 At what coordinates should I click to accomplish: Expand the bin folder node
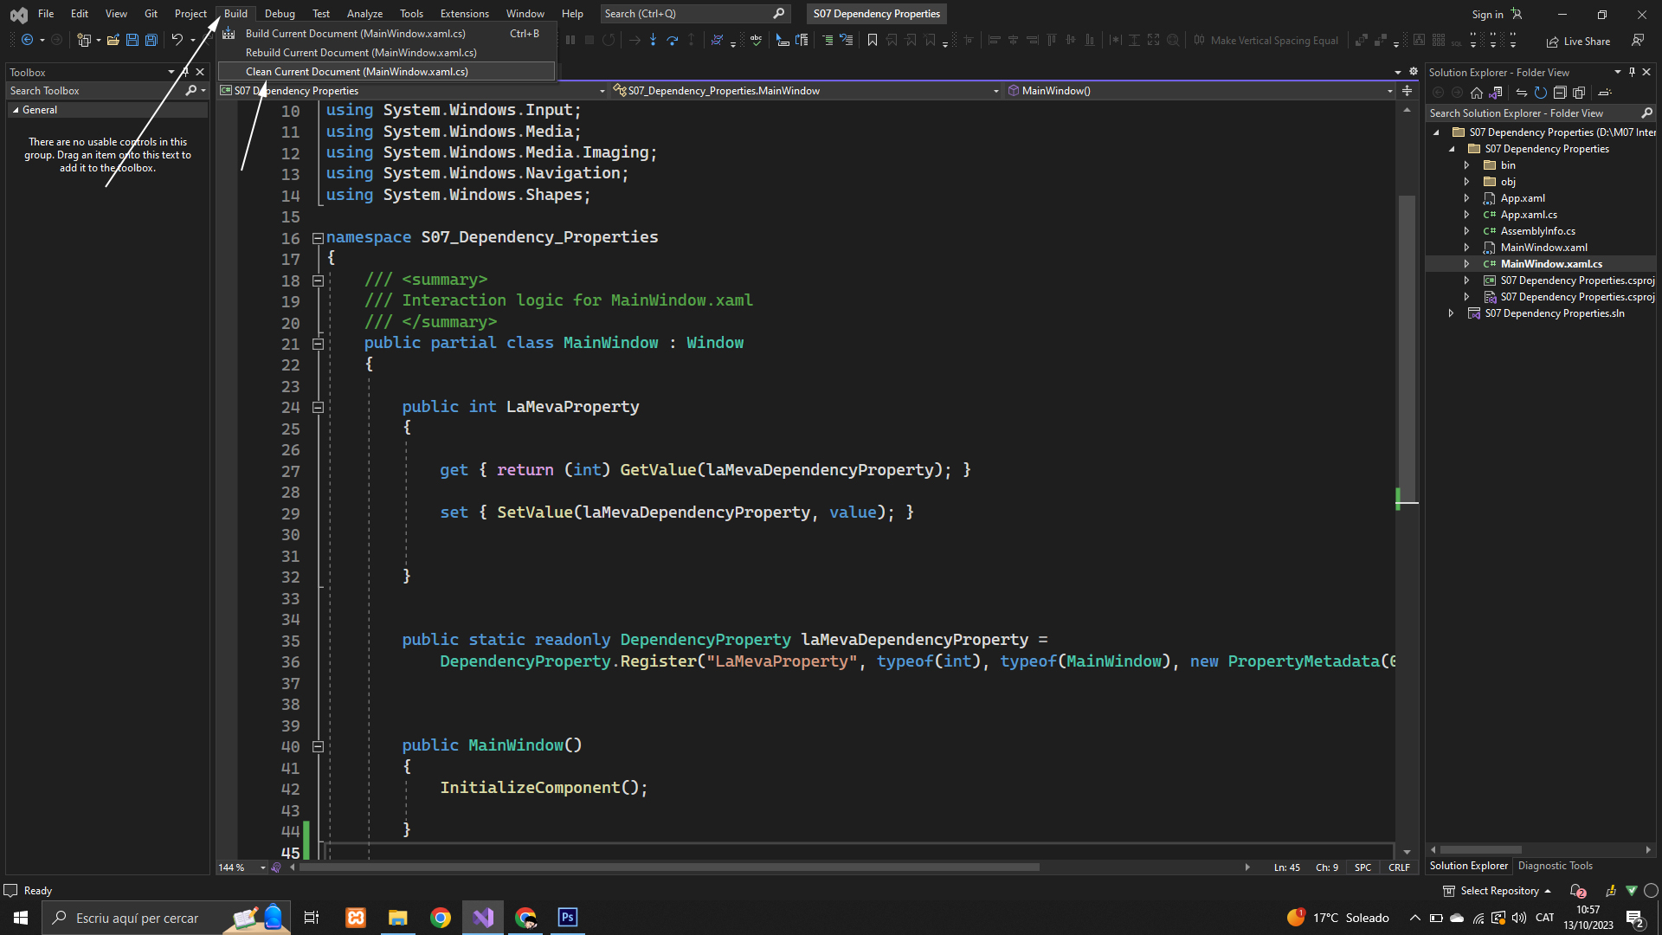(1466, 165)
